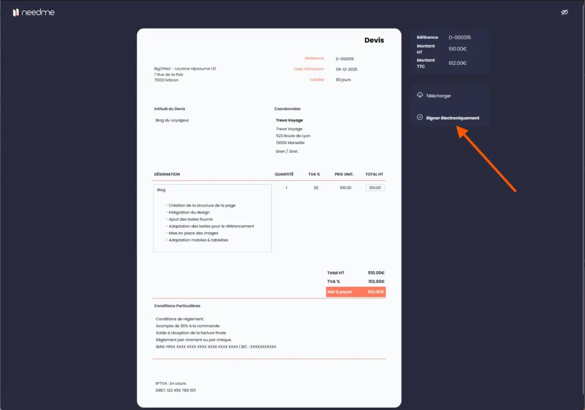
Task: Click the orange Net à payer banner
Action: pyautogui.click(x=355, y=292)
